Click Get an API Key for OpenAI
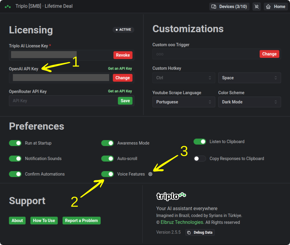 (x=120, y=69)
